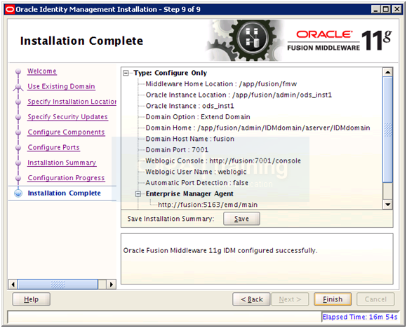The width and height of the screenshot is (407, 328).
Task: Select Oracle Instance : ods_inst1 row
Action: click(x=189, y=106)
